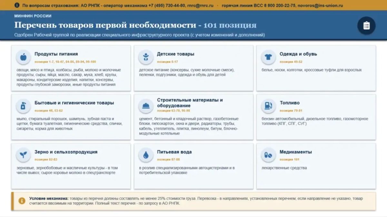The image size is (387, 217).
Task: Click phone number +7 (495) 730-44-80
Action: [x=167, y=5]
